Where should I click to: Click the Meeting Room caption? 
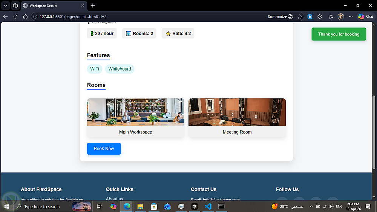point(237,132)
